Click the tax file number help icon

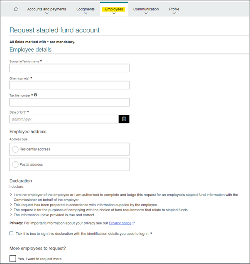[x=36, y=95]
